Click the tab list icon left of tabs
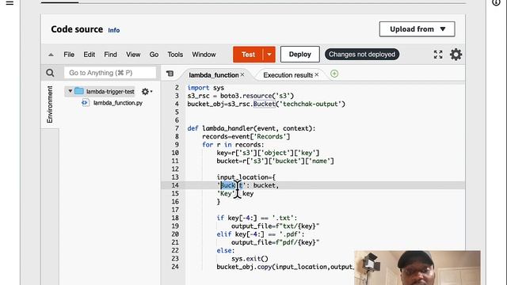 [x=170, y=74]
